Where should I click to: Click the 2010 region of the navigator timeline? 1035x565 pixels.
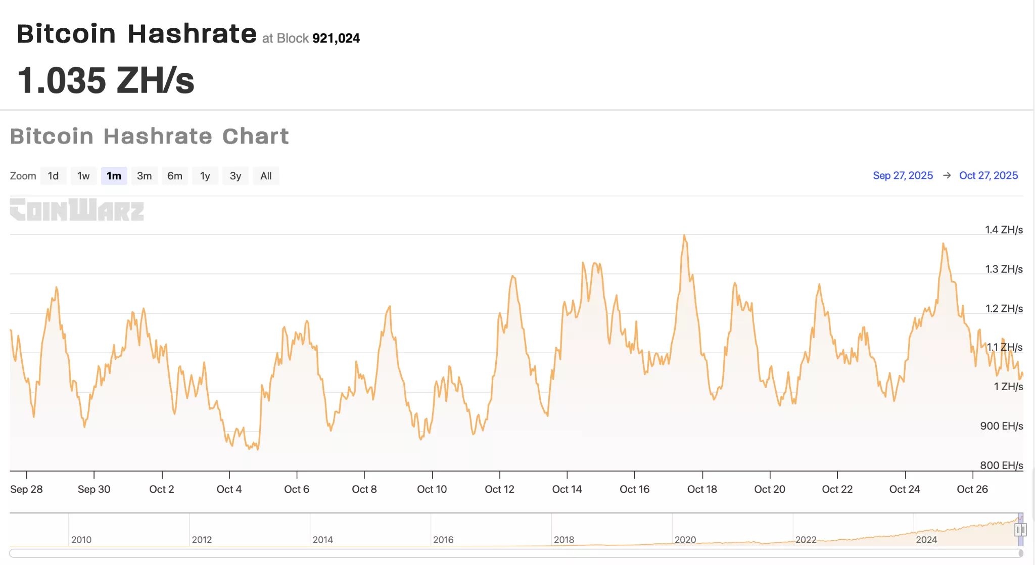coord(82,539)
